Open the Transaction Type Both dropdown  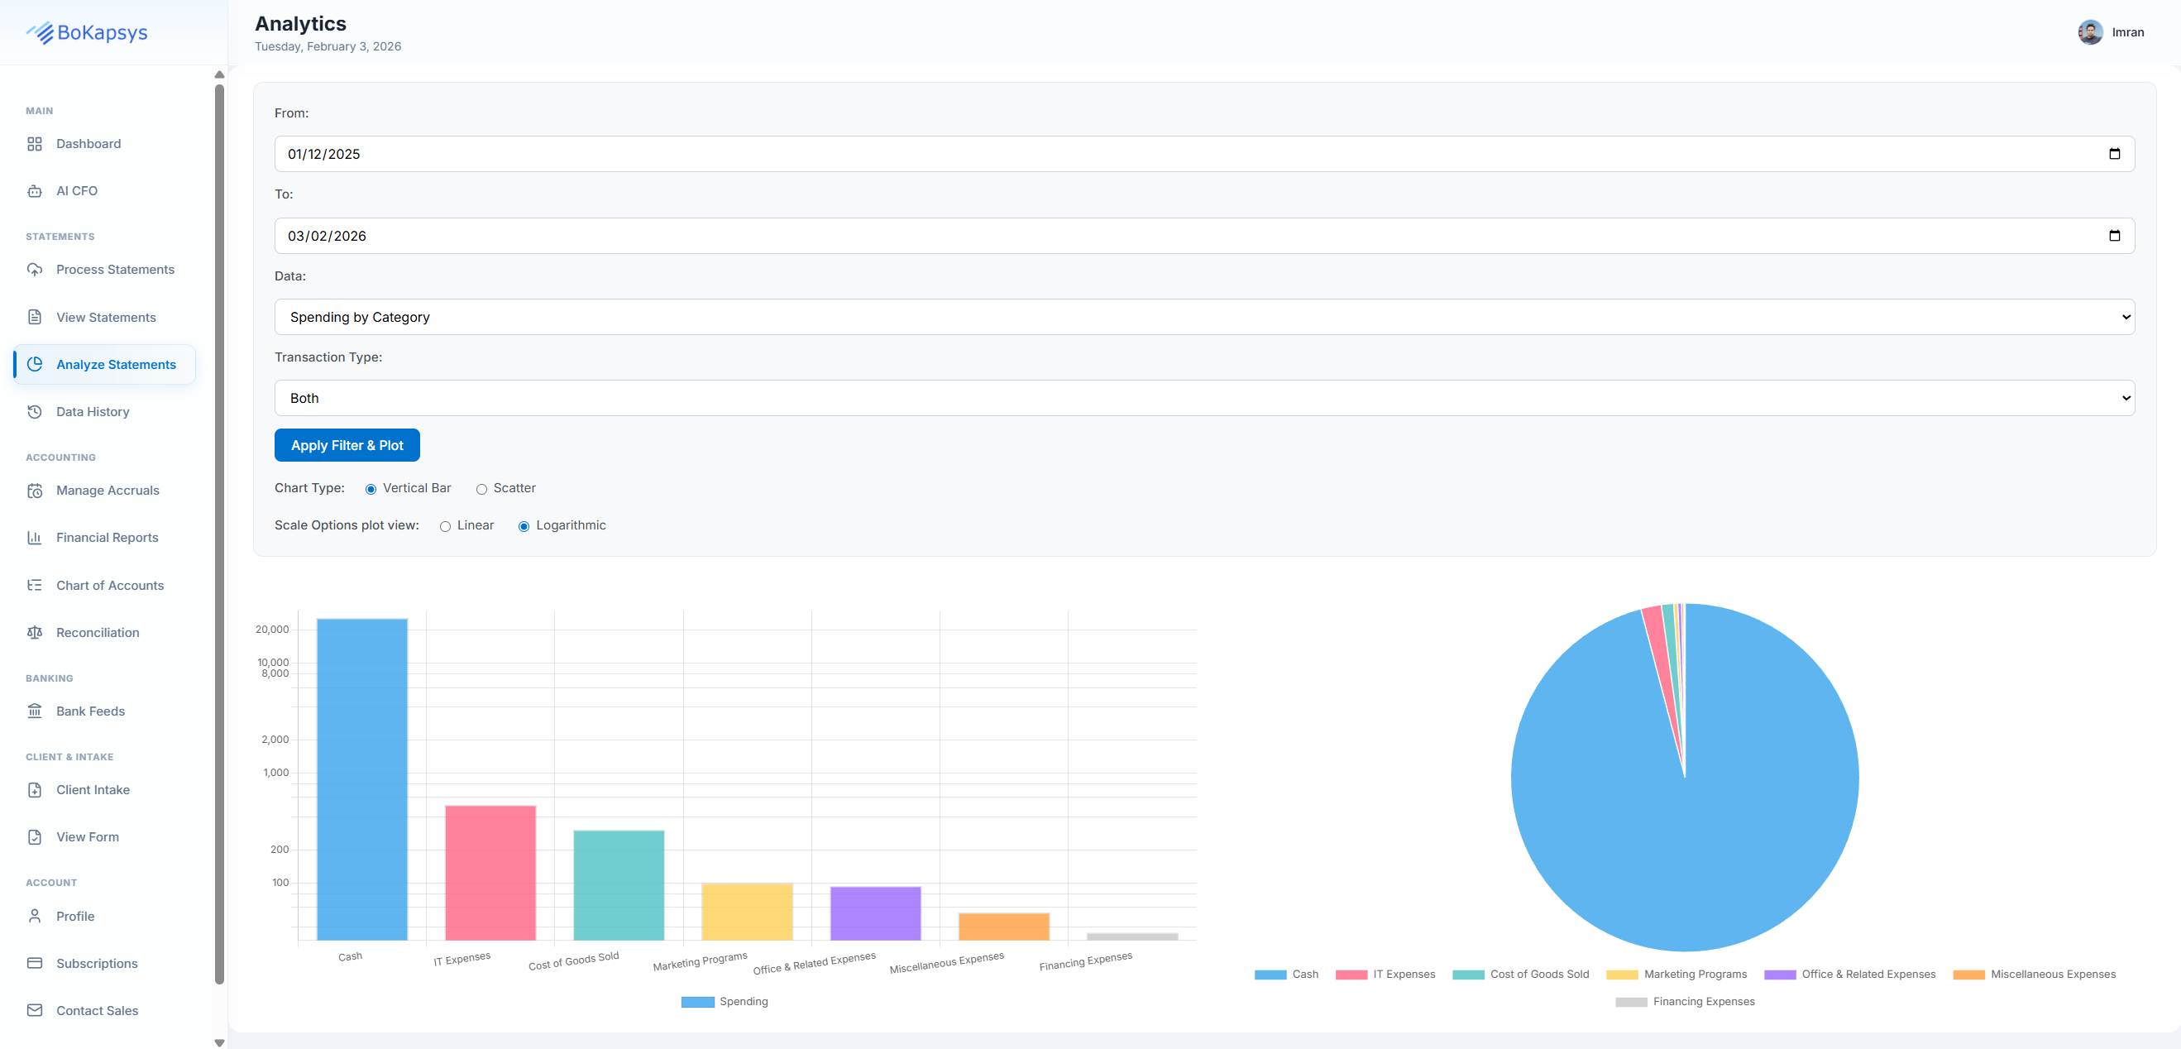(1203, 398)
